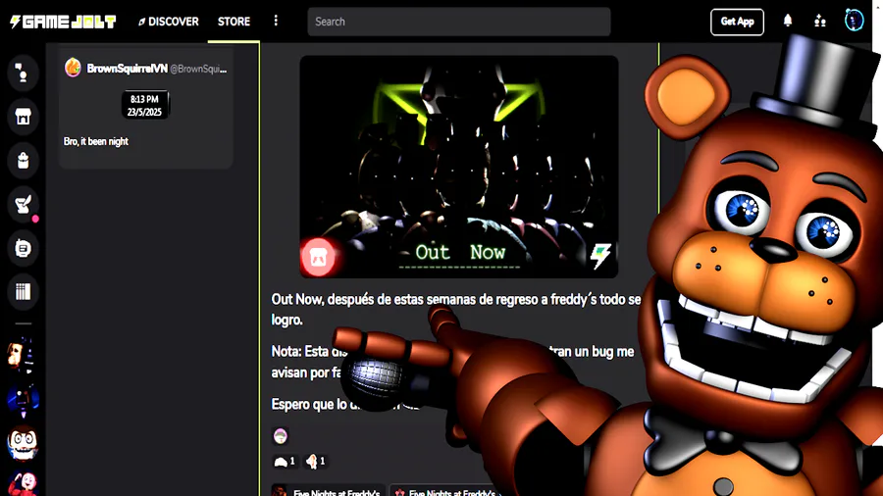Screen dimensions: 883x496
Task: Click the 'Out Now' caption on the image
Action: pyautogui.click(x=460, y=253)
